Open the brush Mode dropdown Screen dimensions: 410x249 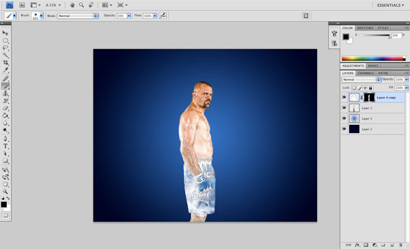78,16
